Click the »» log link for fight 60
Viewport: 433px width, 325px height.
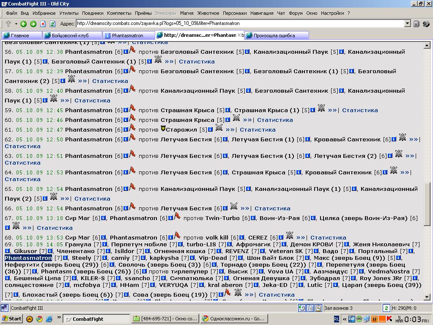(247, 120)
